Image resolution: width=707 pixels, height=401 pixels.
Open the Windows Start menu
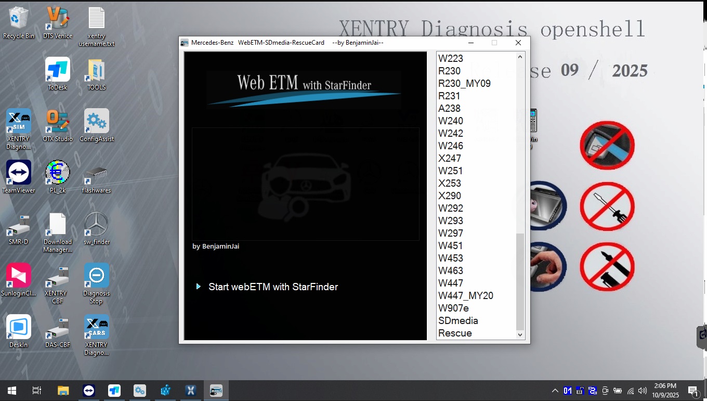click(x=11, y=391)
